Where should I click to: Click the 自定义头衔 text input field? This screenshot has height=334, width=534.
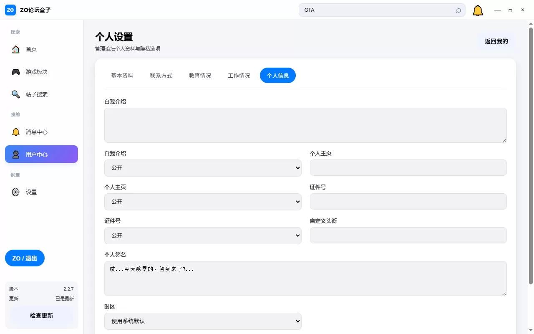coord(408,235)
